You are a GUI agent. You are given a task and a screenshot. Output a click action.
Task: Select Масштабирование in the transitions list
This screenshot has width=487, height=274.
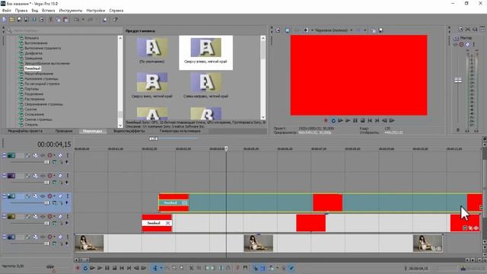pyautogui.click(x=39, y=74)
